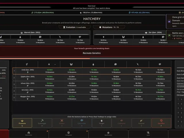Open the Dominion tab
Viewport: 184px width, 138px height.
pyautogui.click(x=29, y=134)
